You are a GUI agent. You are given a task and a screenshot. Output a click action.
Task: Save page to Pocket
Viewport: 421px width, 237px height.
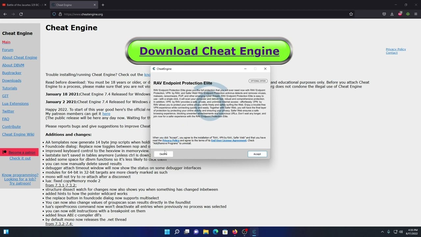(x=384, y=14)
